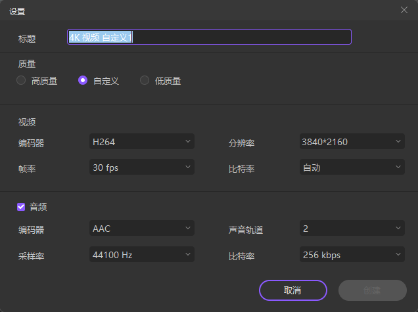The height and width of the screenshot is (312, 418).
Task: Open the 帧率 30 fps dropdown
Action: click(x=141, y=167)
